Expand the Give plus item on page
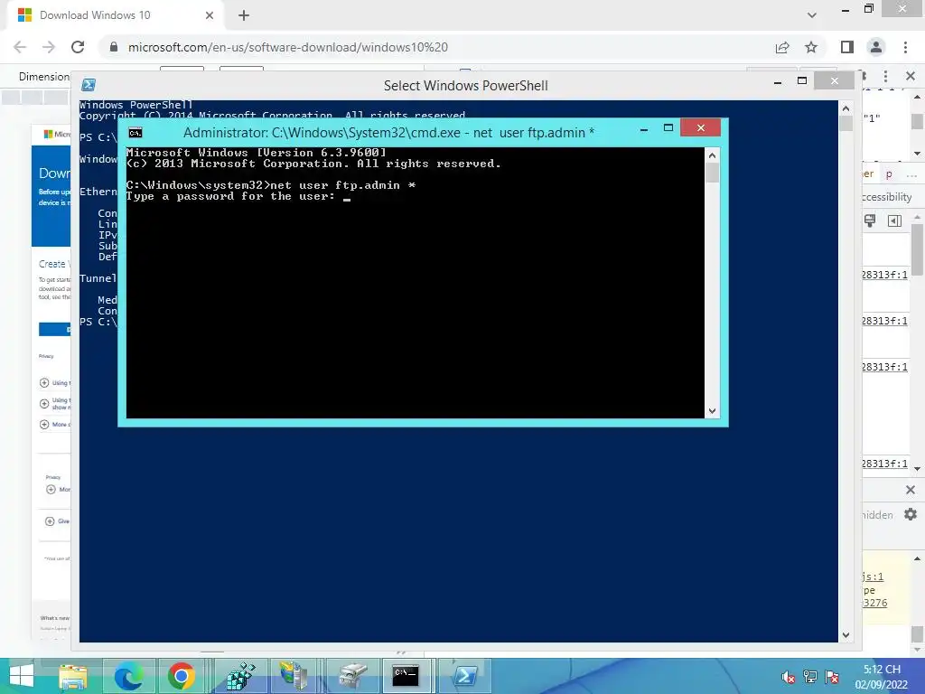 (51, 521)
